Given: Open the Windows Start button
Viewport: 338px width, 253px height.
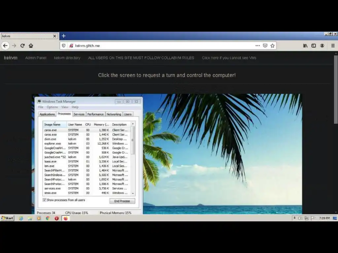Looking at the screenshot, I should (x=7, y=218).
